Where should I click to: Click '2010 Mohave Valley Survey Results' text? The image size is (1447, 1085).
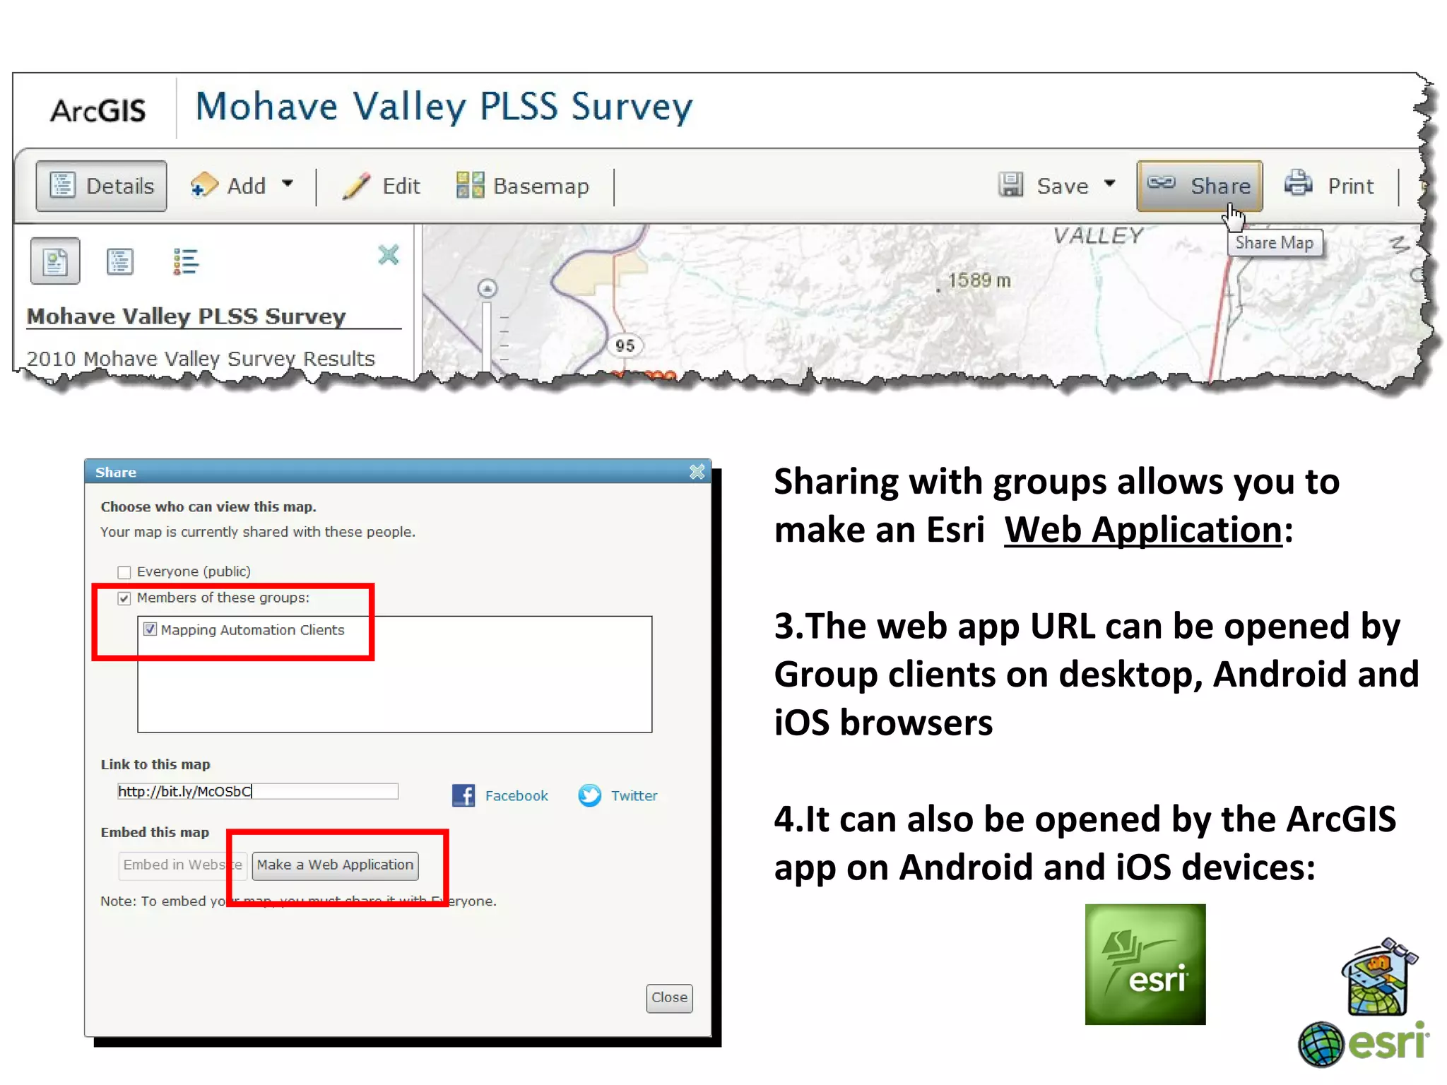[201, 359]
